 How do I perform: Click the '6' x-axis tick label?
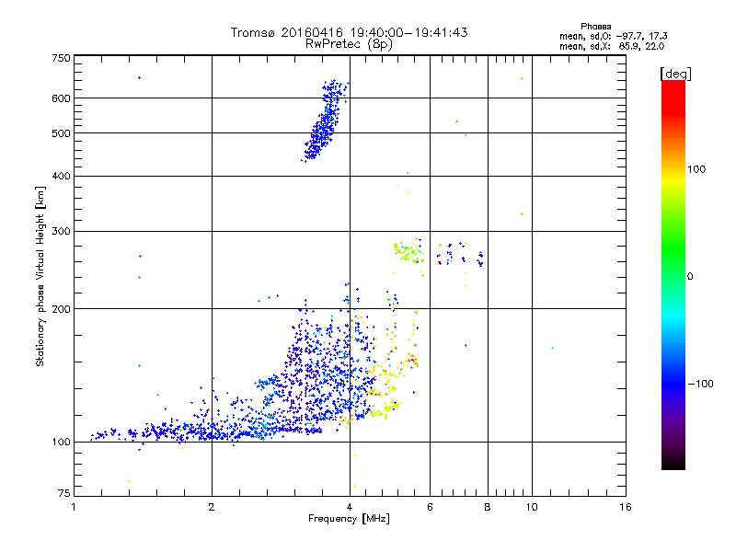coord(430,507)
